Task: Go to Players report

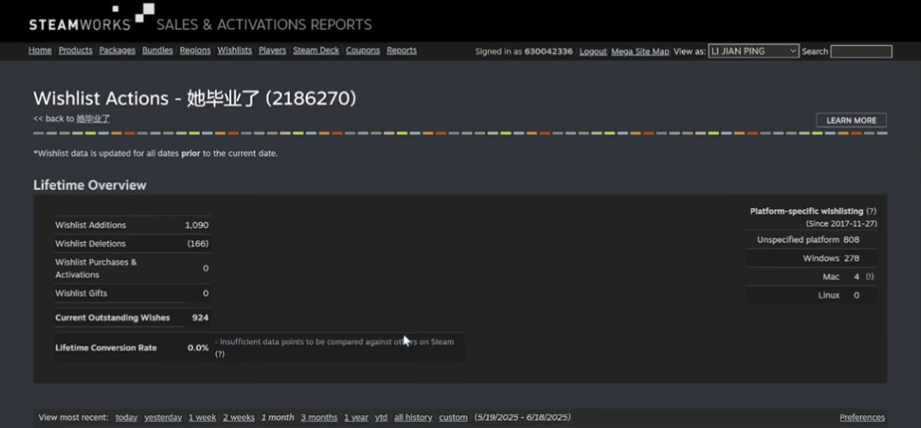Action: [x=272, y=50]
